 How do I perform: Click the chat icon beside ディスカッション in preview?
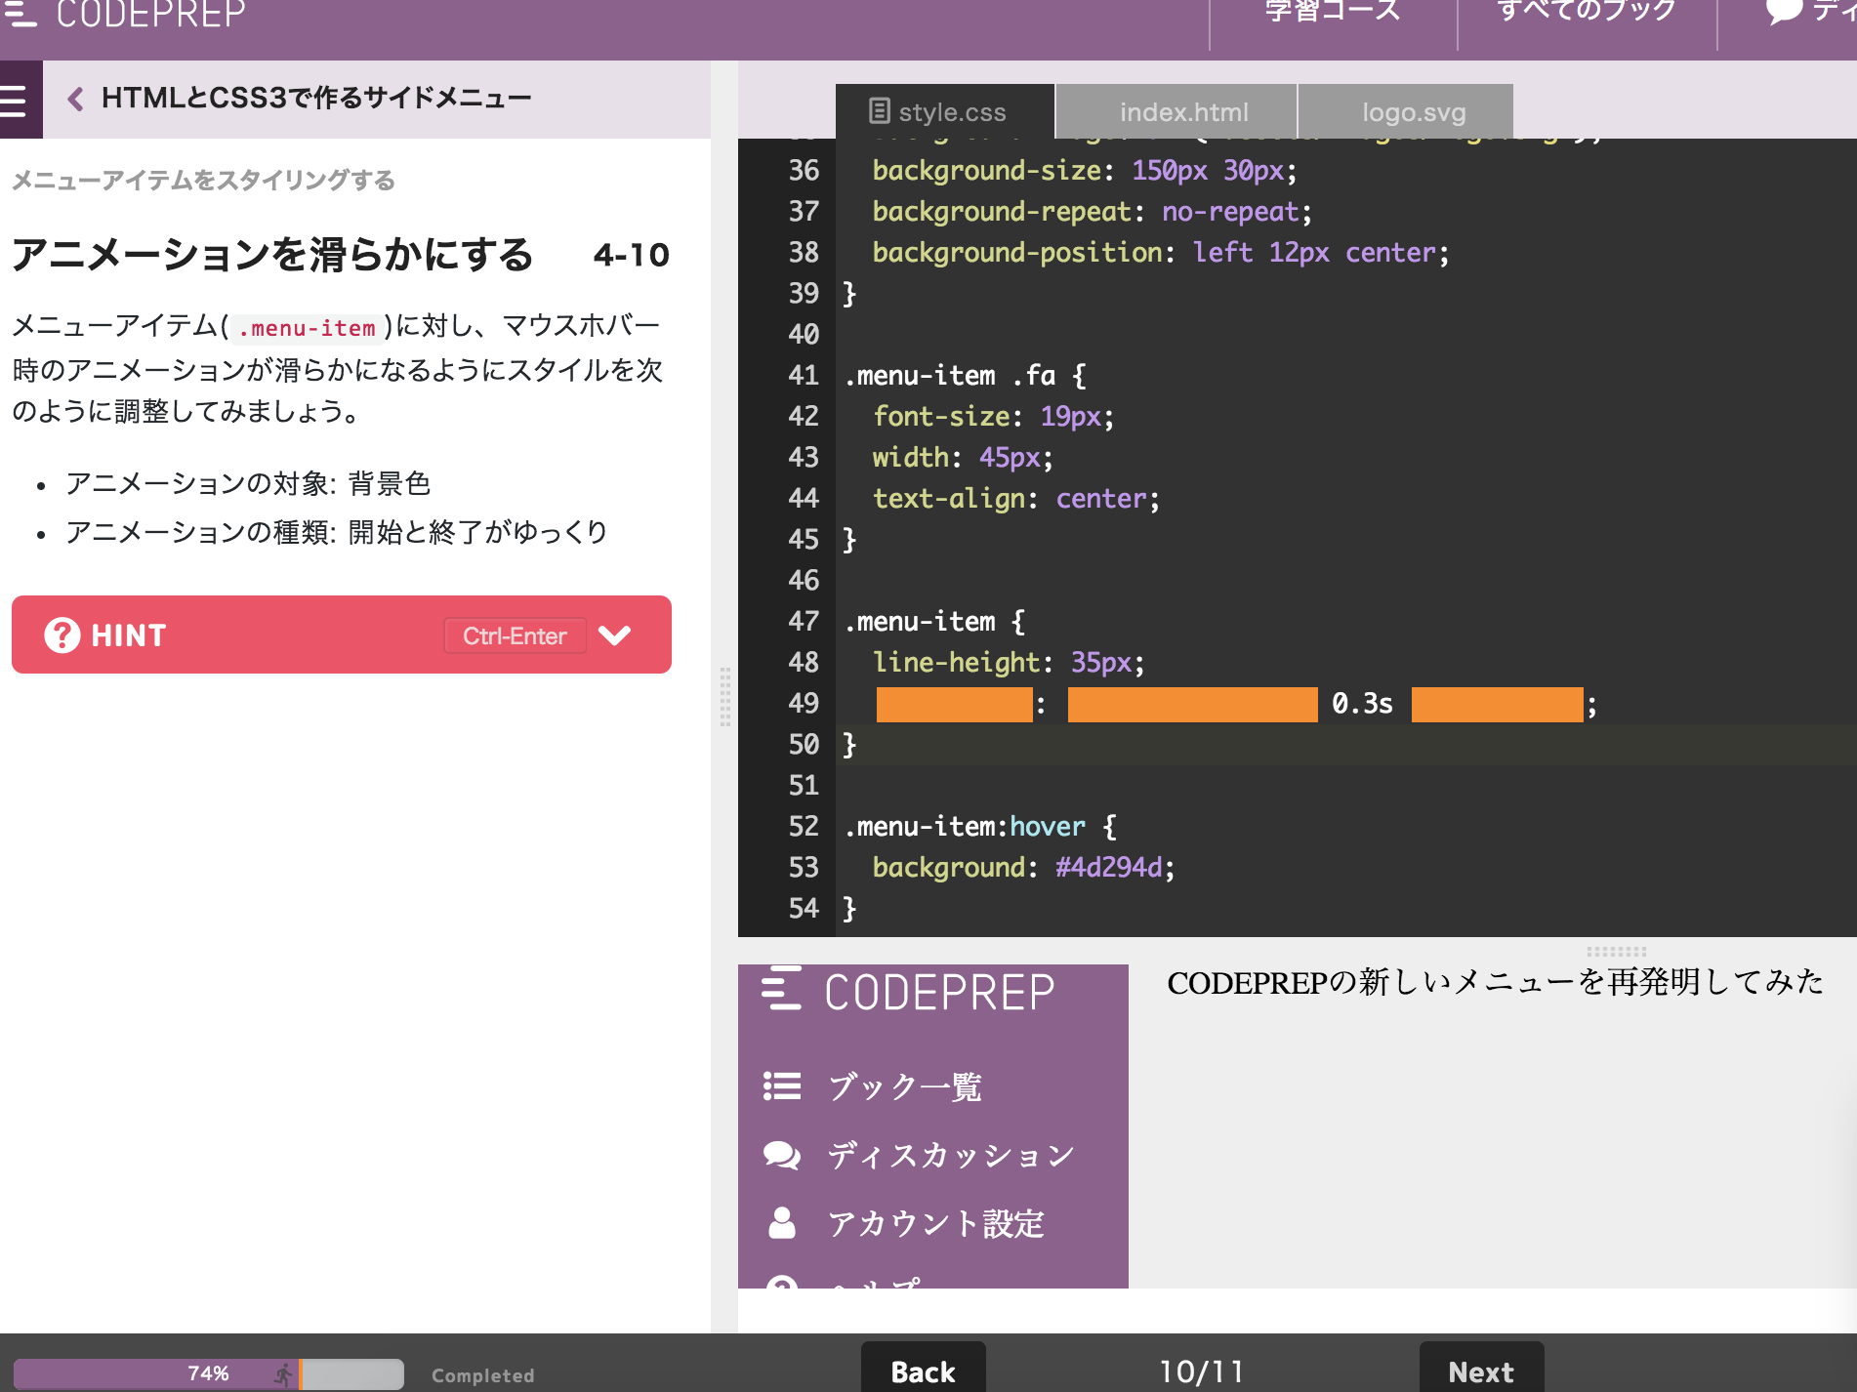pyautogui.click(x=782, y=1155)
